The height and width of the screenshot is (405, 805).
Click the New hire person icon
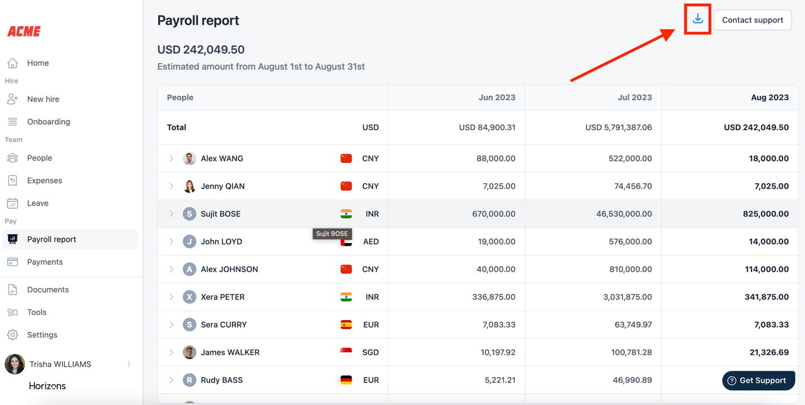[12, 99]
